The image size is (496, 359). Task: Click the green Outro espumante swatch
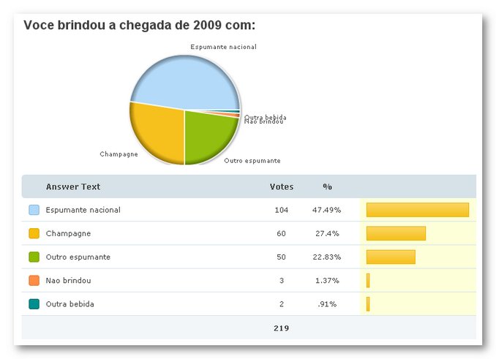tap(34, 257)
